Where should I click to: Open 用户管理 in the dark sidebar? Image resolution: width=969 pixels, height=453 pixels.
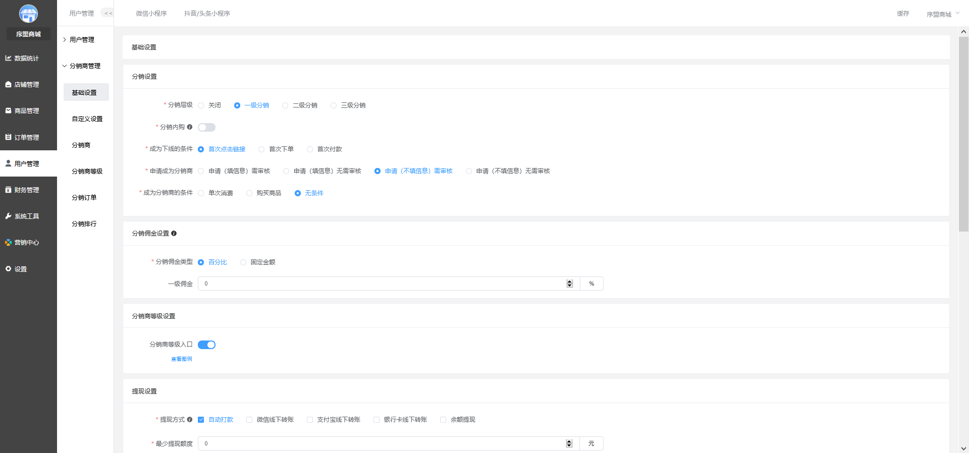pyautogui.click(x=28, y=163)
